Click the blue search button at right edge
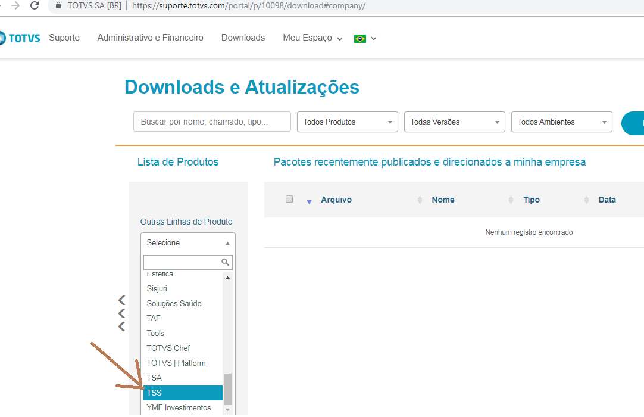Screen dimensions: 644x417 [x=633, y=123]
